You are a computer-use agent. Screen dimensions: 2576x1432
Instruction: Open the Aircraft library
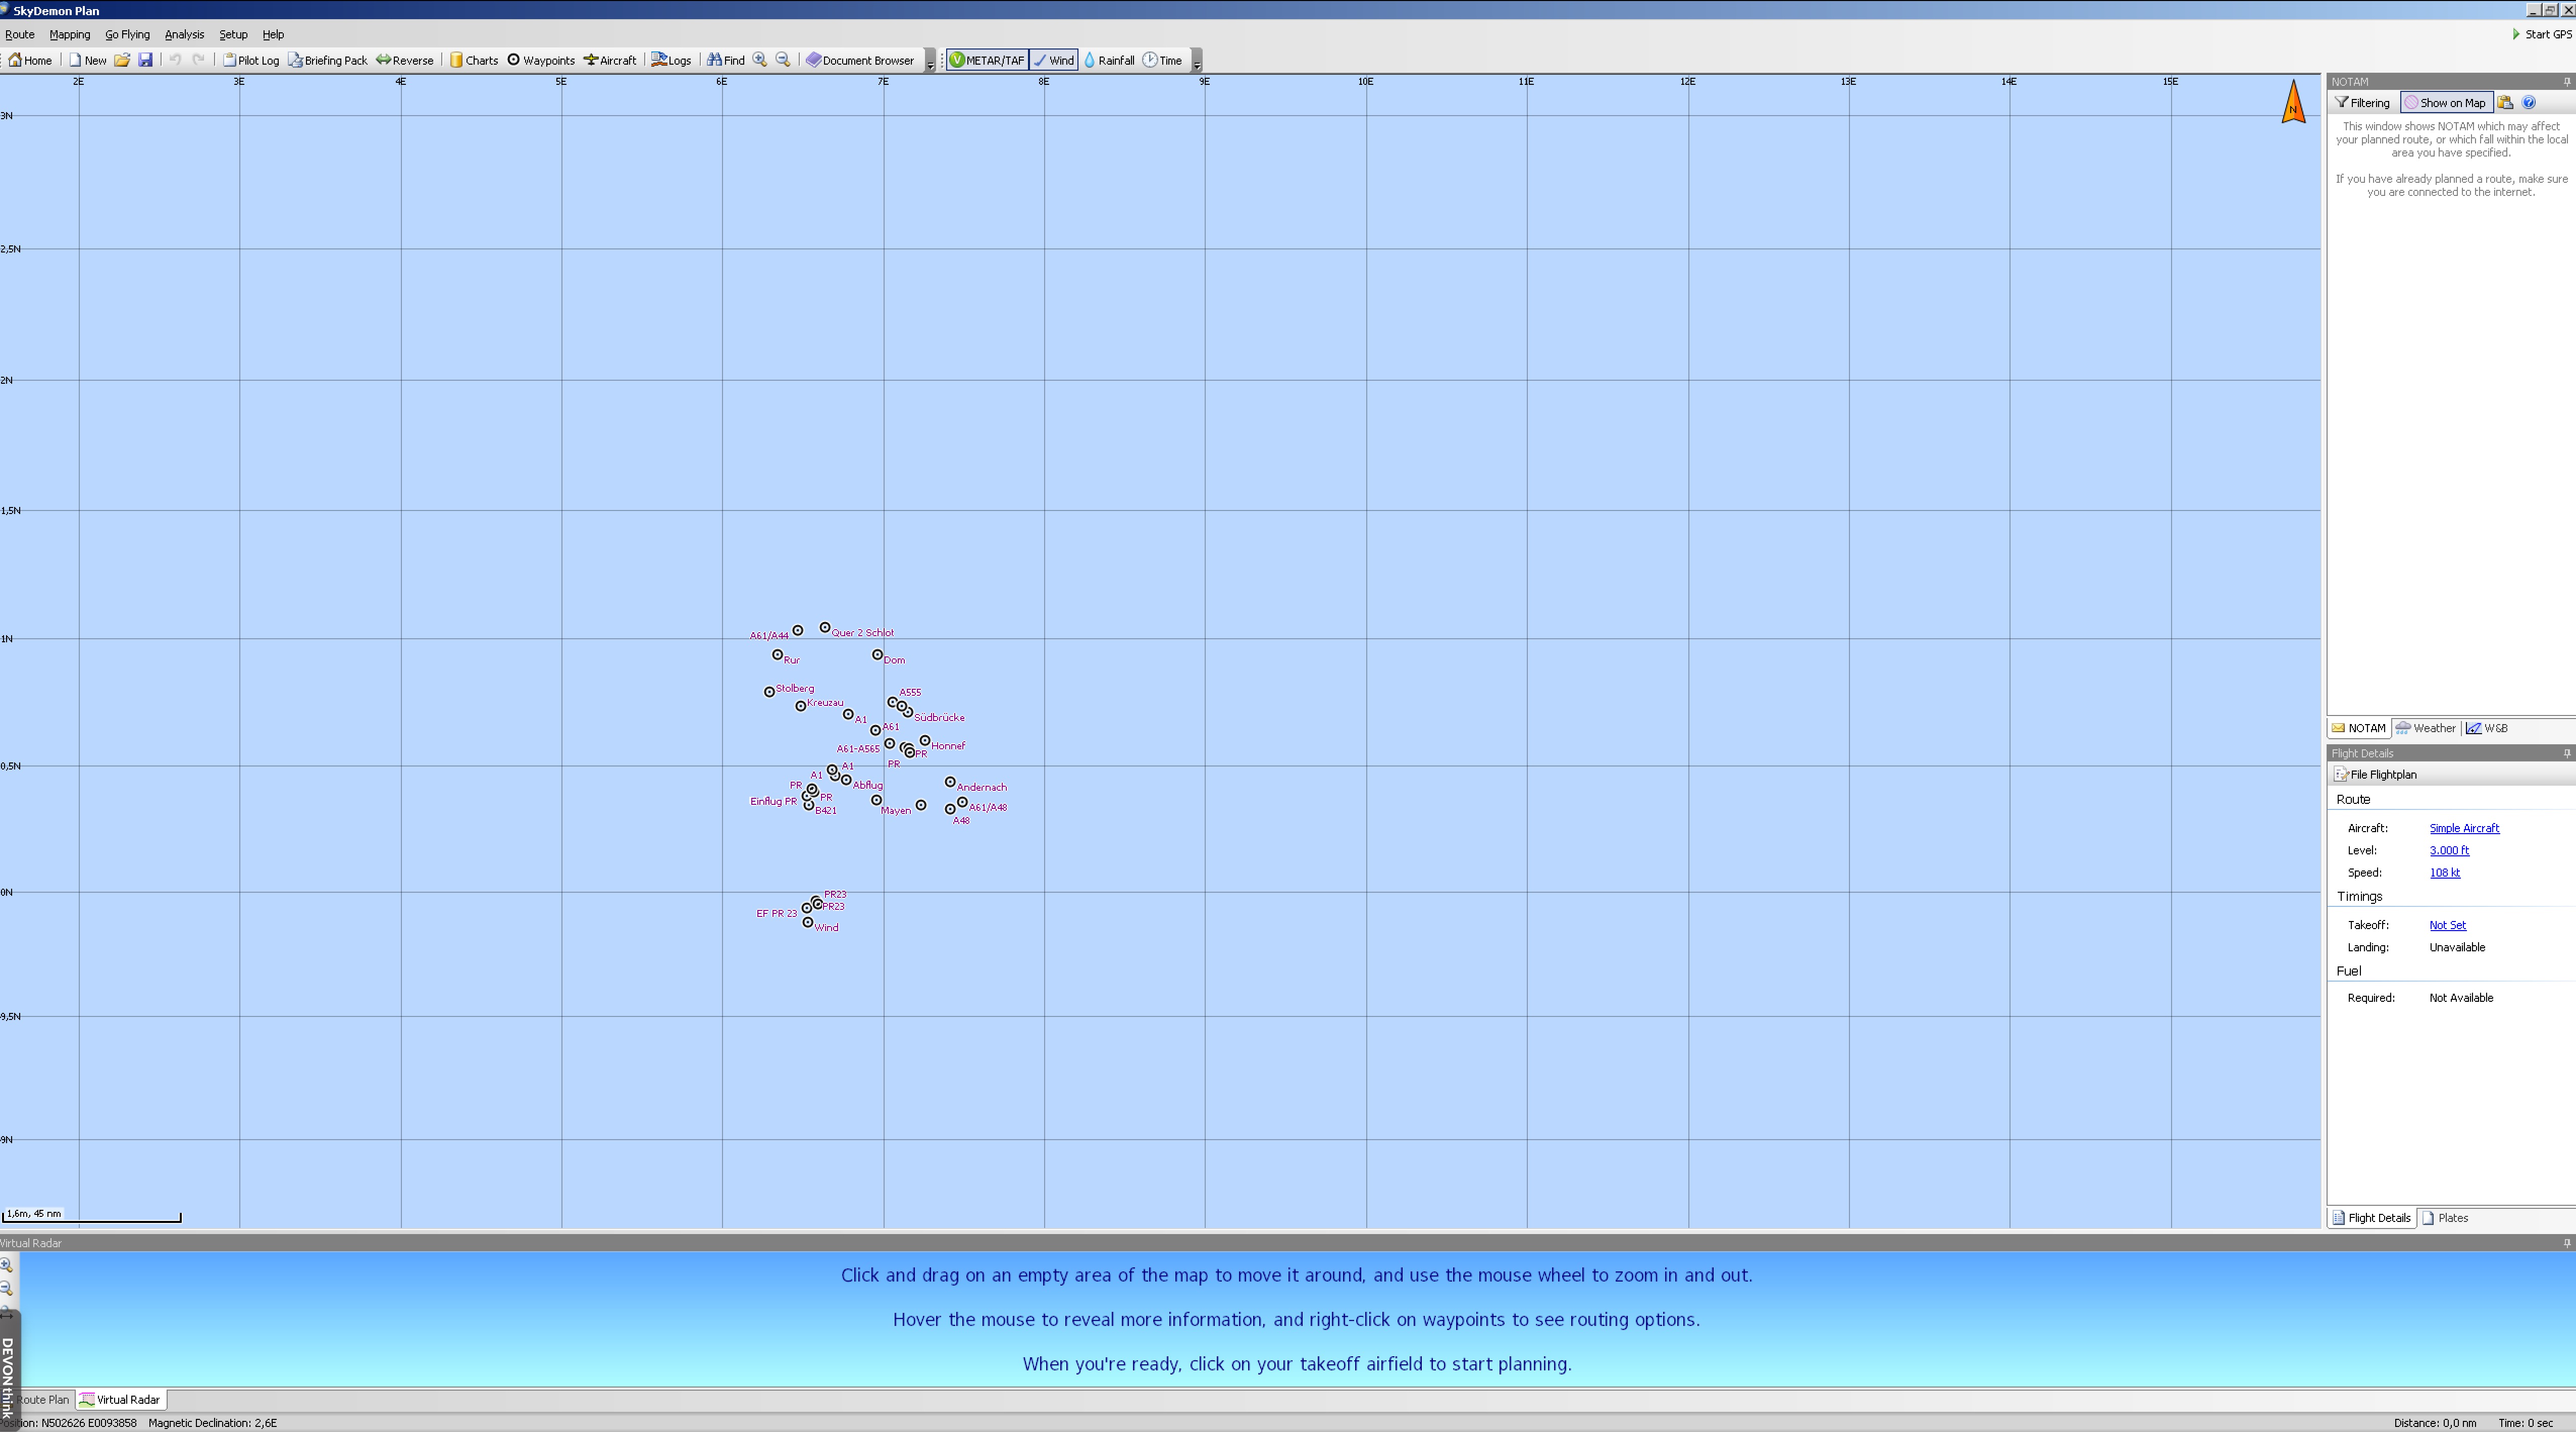pos(610,60)
